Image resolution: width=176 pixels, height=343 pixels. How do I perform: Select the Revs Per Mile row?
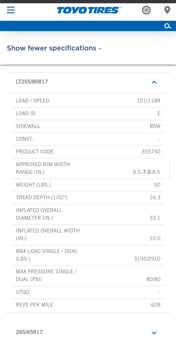coord(88,305)
